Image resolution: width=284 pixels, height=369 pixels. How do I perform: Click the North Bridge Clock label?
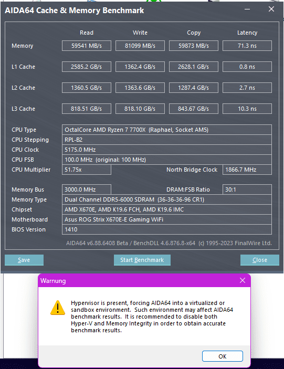coord(192,170)
